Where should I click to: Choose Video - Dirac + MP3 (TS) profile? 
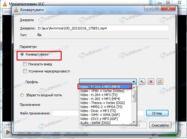click(105, 111)
